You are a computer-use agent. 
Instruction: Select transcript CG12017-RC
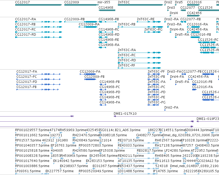[x=25, y=29]
